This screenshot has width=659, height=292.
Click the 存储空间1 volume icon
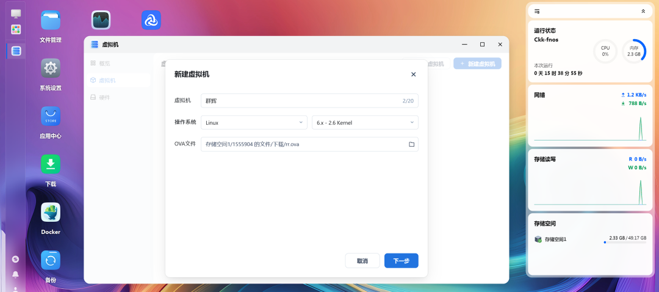point(538,239)
